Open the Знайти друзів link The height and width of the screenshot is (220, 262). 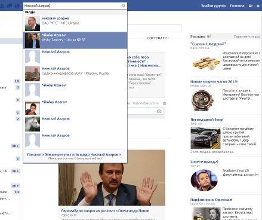[x=213, y=6]
